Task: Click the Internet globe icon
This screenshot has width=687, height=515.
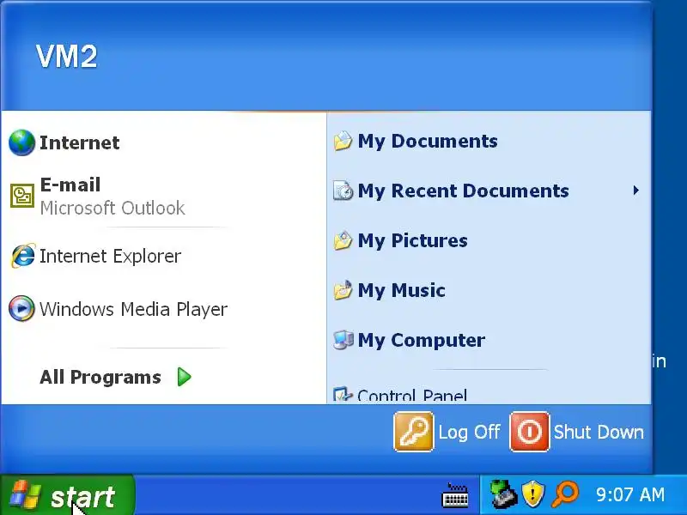Action: tap(22, 142)
